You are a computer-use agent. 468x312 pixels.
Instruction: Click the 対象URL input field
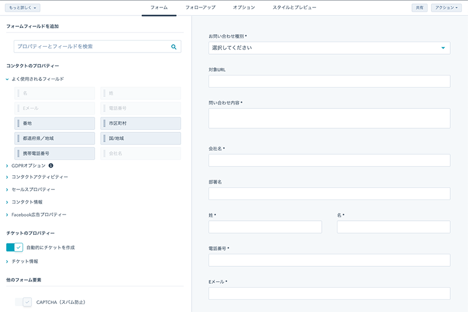(329, 81)
